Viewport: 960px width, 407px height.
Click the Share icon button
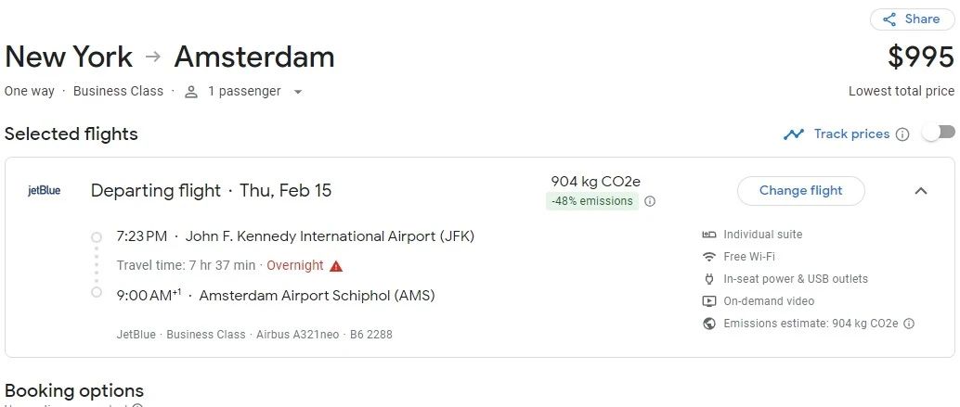tap(889, 19)
